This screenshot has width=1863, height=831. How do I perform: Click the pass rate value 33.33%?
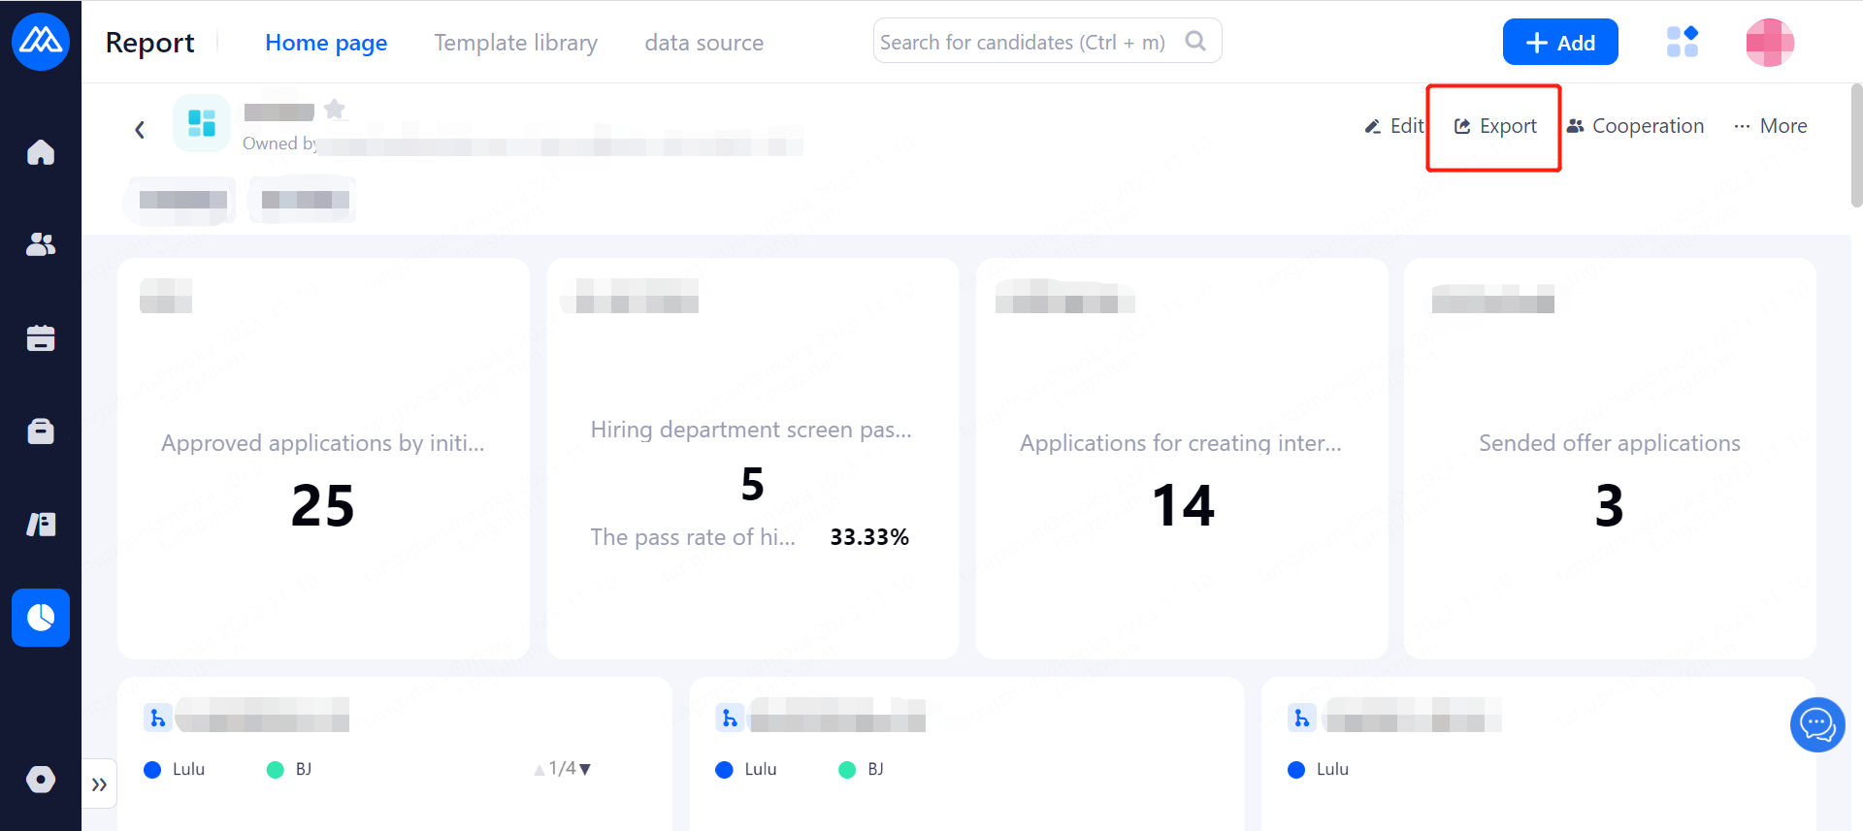[869, 537]
